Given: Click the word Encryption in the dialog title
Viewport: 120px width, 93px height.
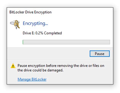Looking at the screenshot, I should click(43, 12).
